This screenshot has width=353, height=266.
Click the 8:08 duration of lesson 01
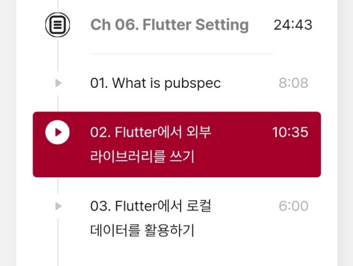point(293,84)
